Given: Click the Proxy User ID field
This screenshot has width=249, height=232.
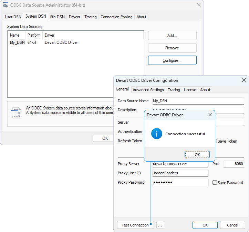Looking at the screenshot, I should tap(180, 173).
